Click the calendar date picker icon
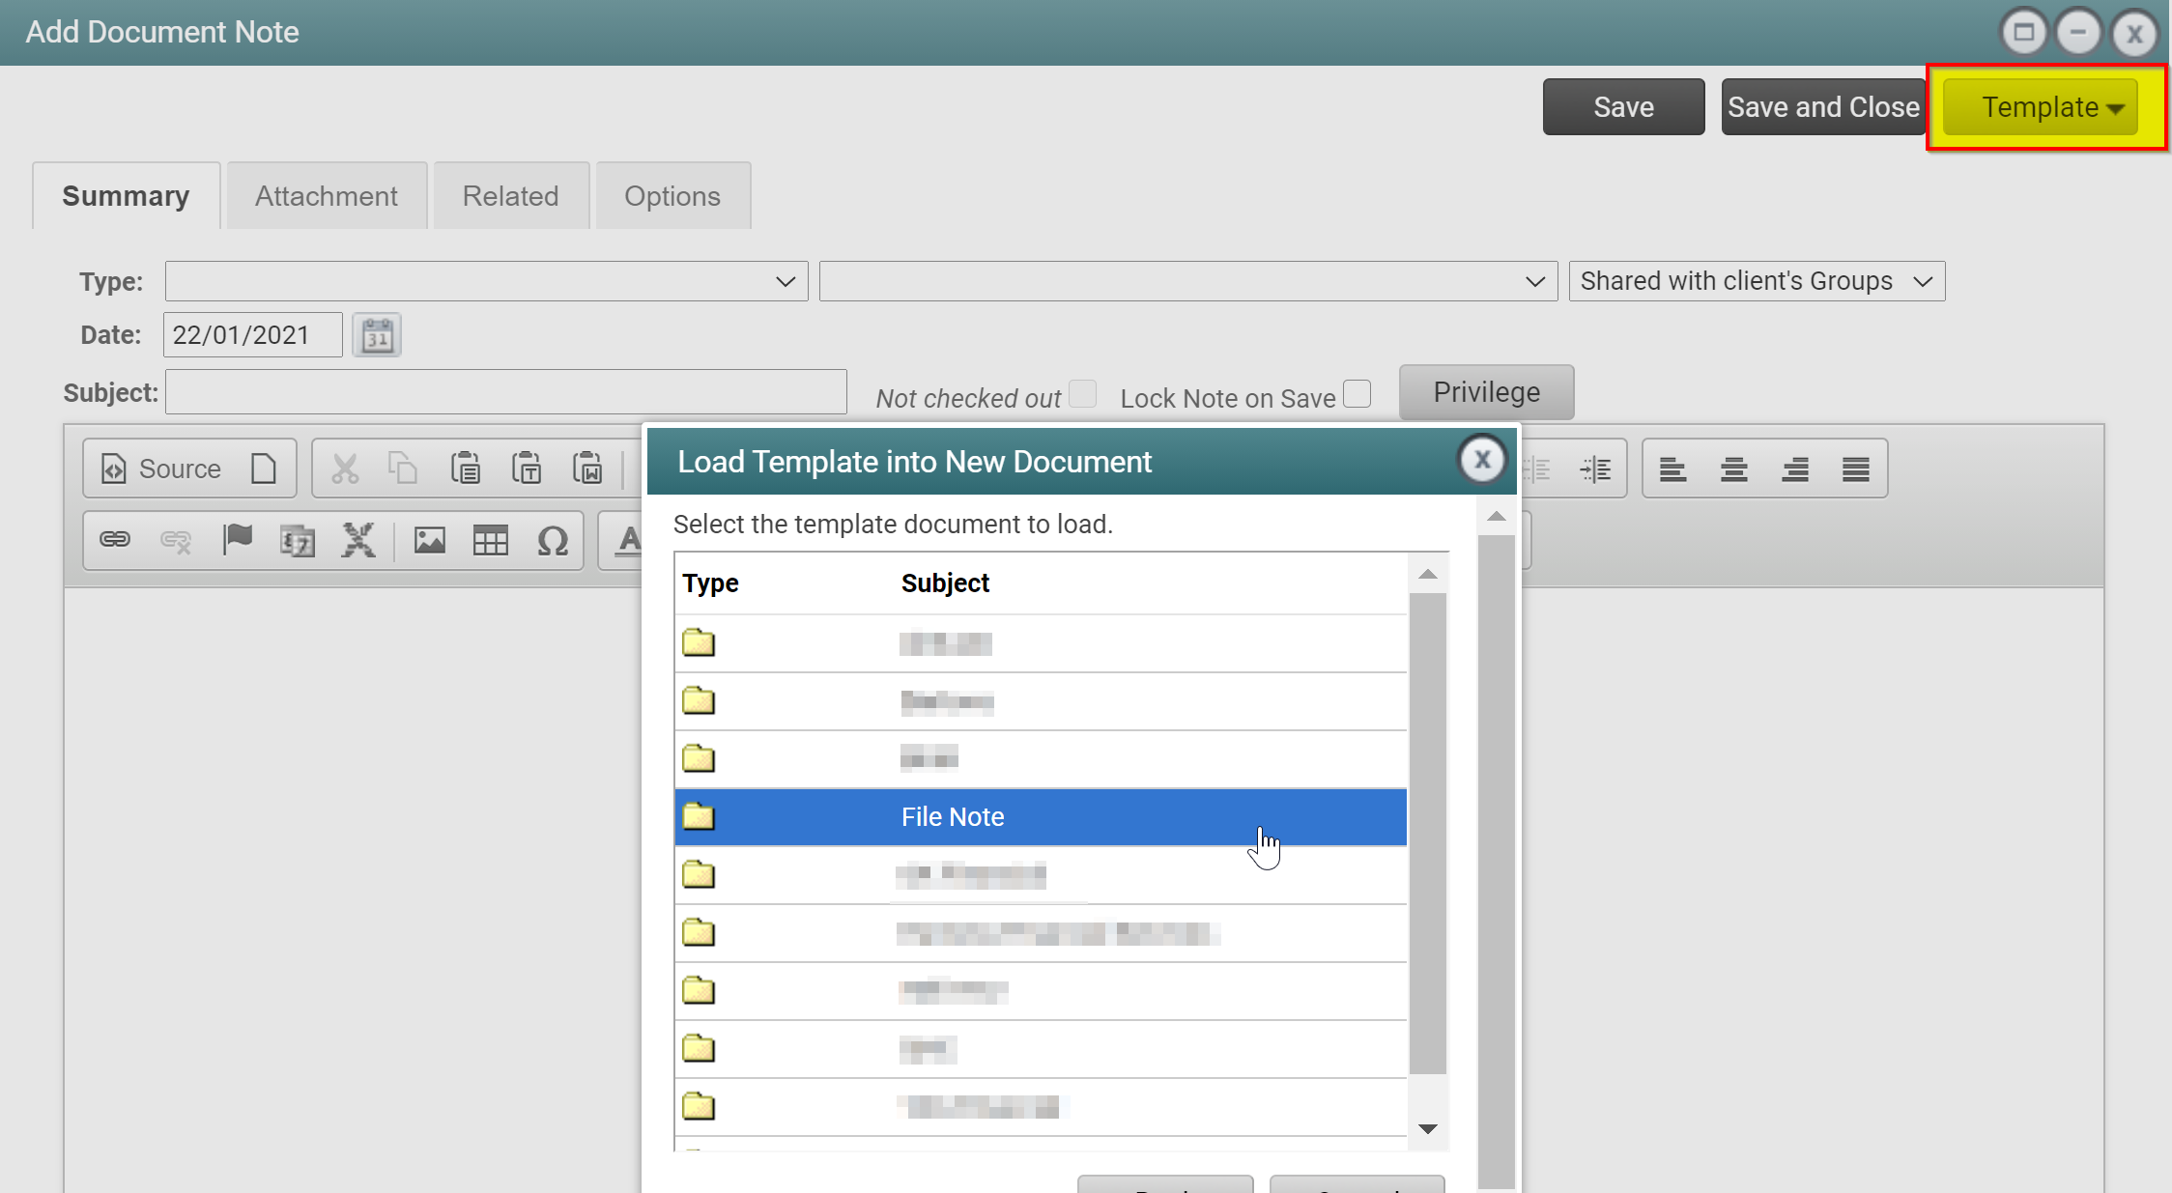This screenshot has width=2172, height=1193. pyautogui.click(x=377, y=336)
